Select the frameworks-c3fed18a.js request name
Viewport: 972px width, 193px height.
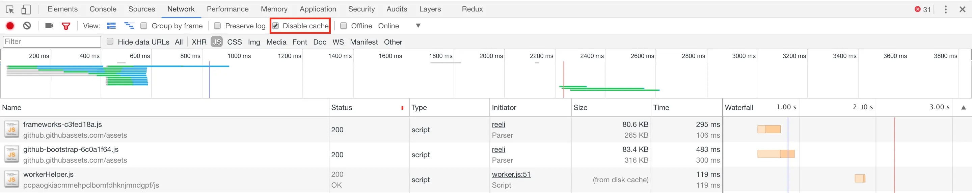[x=63, y=125]
